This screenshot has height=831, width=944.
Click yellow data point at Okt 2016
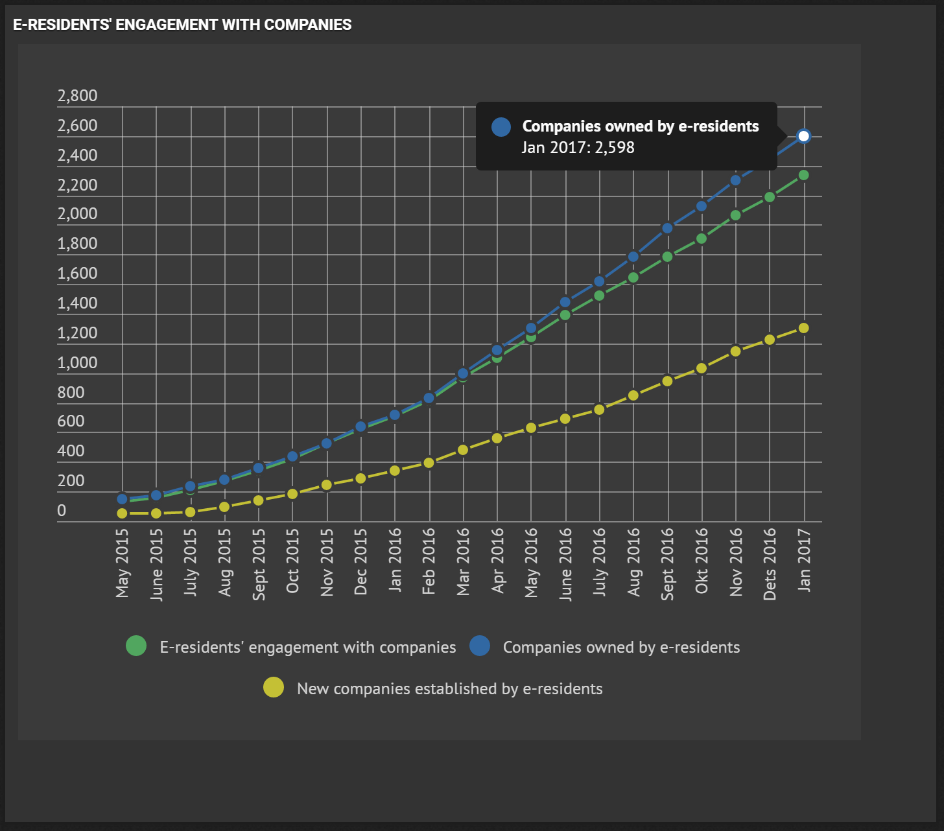coord(701,368)
